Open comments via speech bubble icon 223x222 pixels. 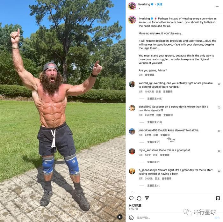tap(139, 198)
